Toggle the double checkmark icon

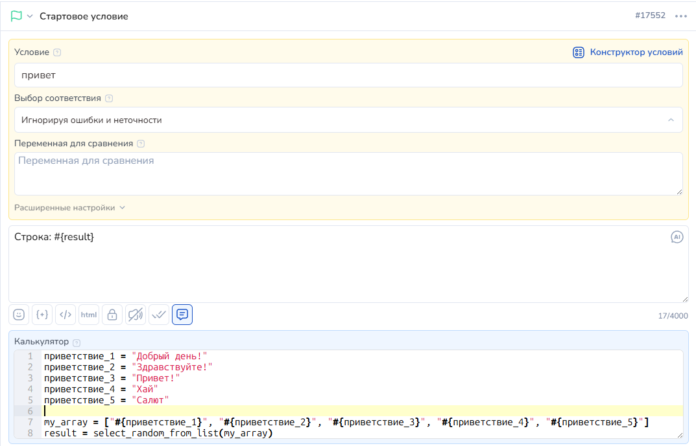[x=159, y=315]
